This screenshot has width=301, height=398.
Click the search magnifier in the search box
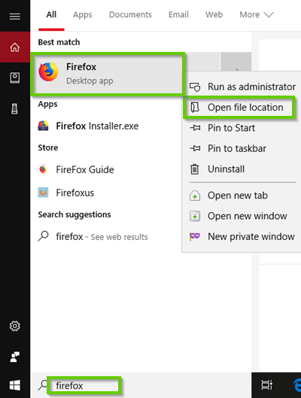click(x=43, y=385)
